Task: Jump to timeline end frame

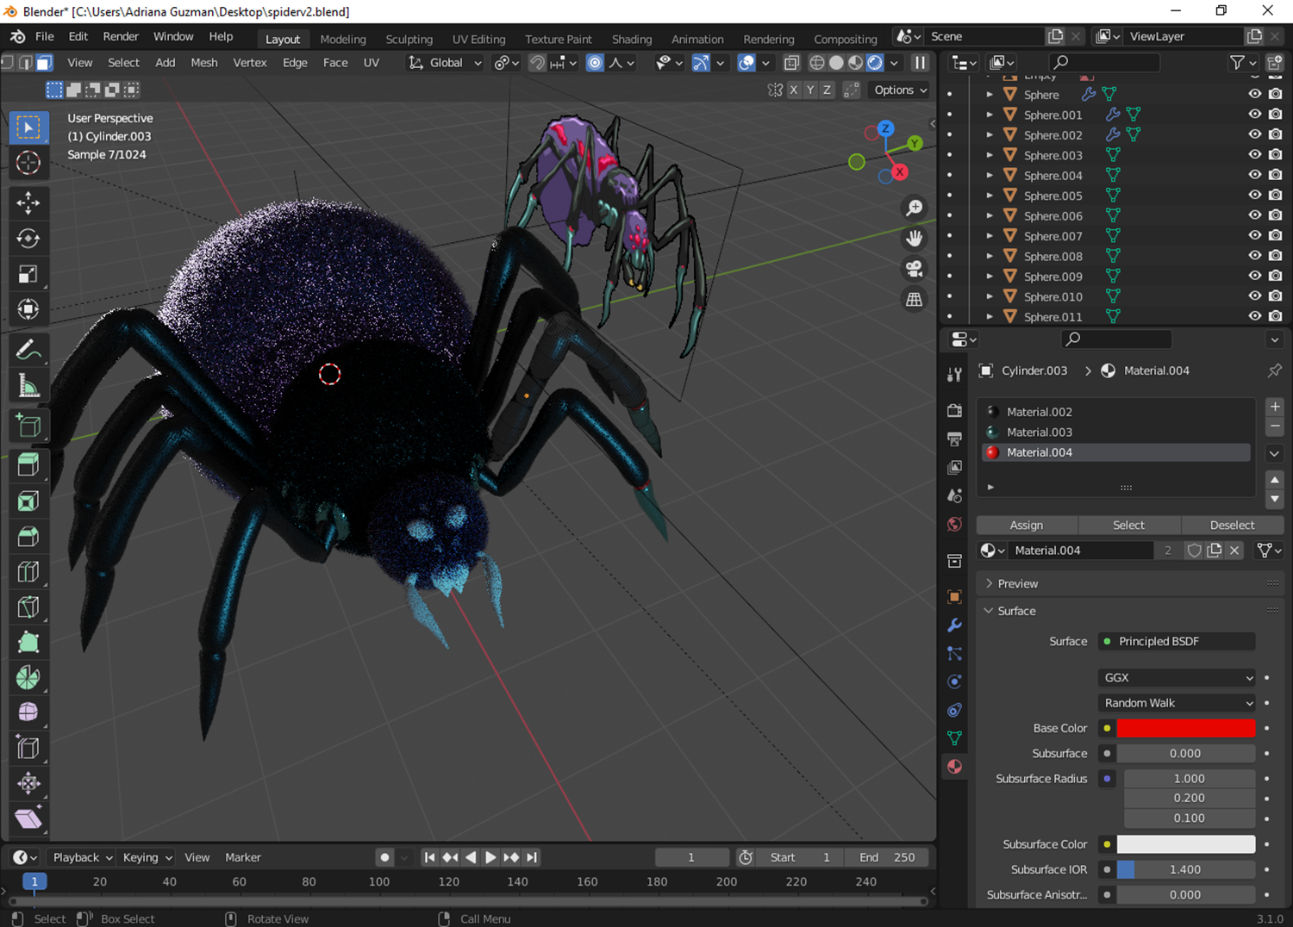Action: [x=532, y=857]
